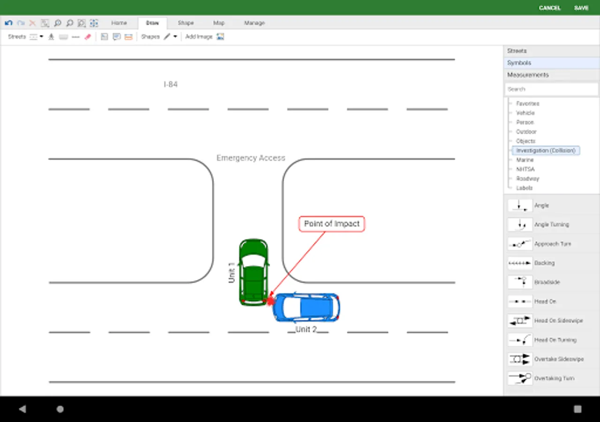
Task: Click the symbol Search field
Action: [x=551, y=89]
